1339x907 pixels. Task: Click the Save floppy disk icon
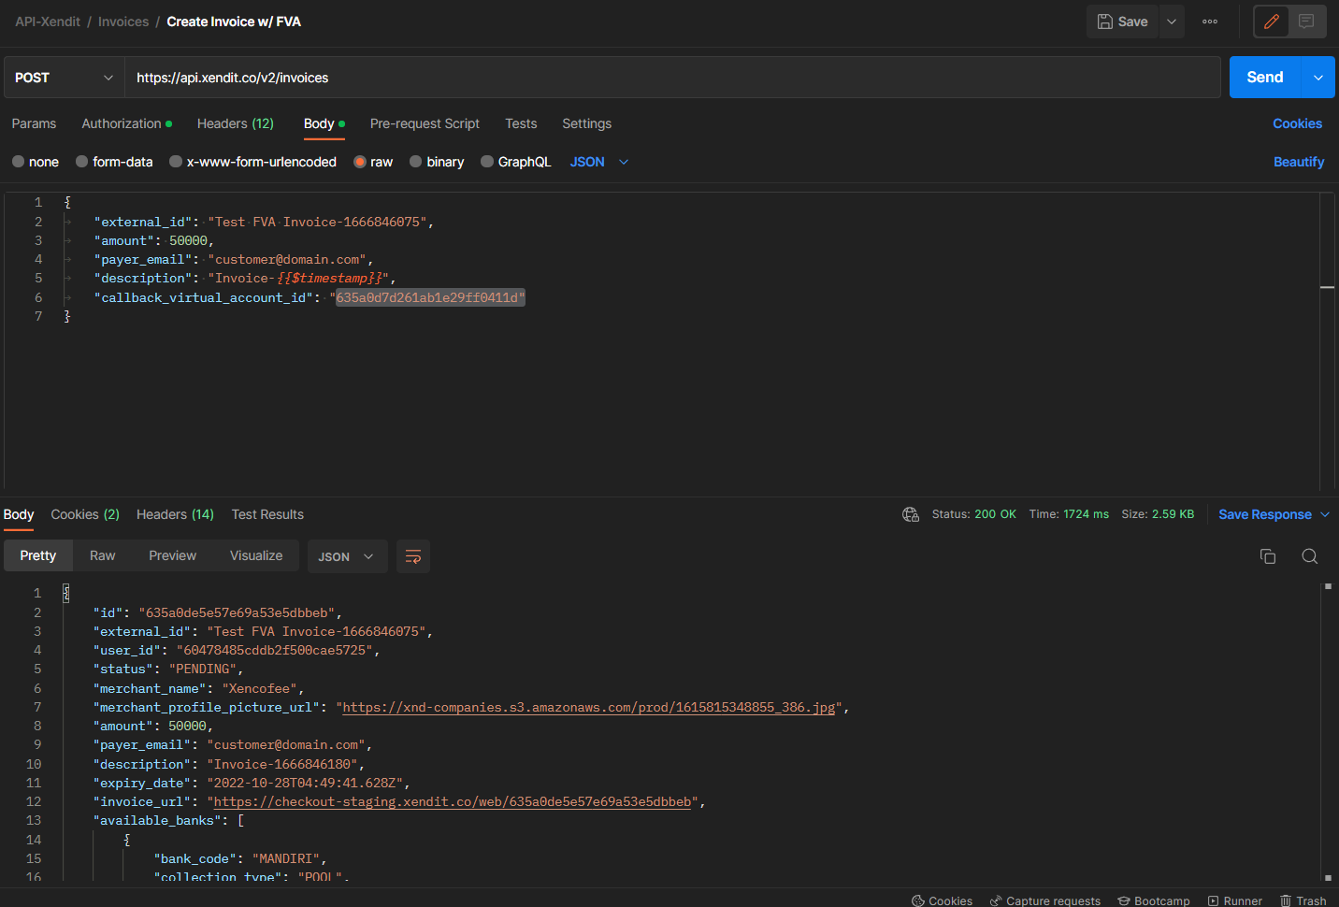1105,22
